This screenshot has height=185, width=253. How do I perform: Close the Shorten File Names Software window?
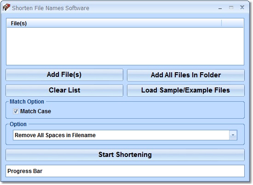(242, 7)
